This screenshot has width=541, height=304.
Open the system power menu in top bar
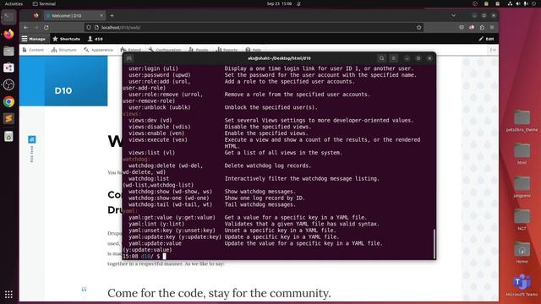point(533,3)
